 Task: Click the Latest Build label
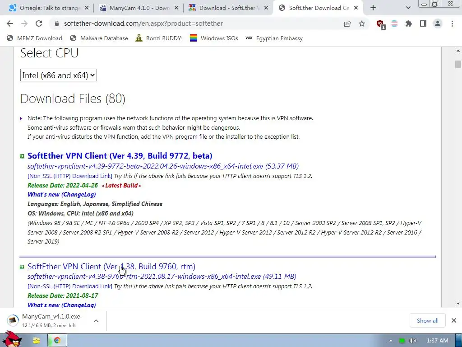pos(121,186)
